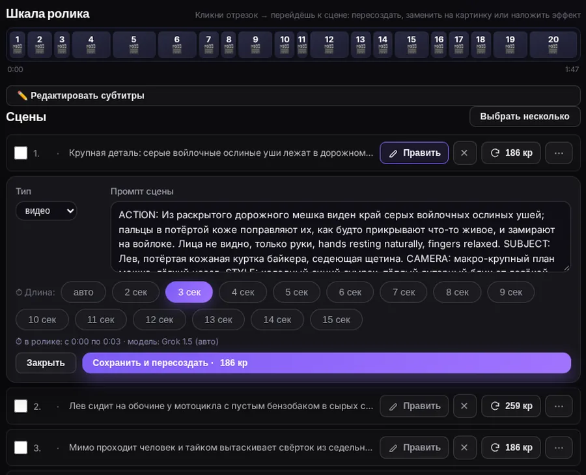Open the Тип dropdown set to видео

tap(46, 211)
